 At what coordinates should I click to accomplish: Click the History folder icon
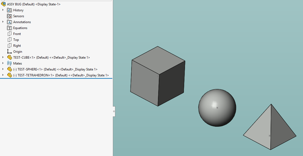pyautogui.click(x=9, y=10)
